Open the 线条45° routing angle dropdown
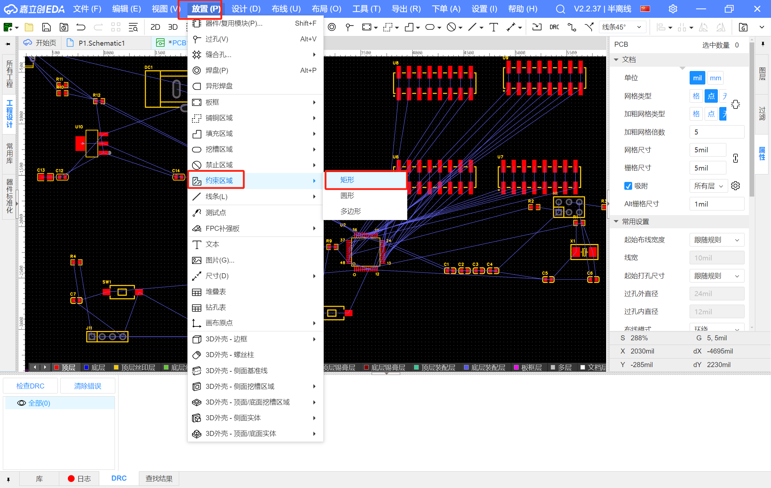This screenshot has height=488, width=771. tap(622, 27)
